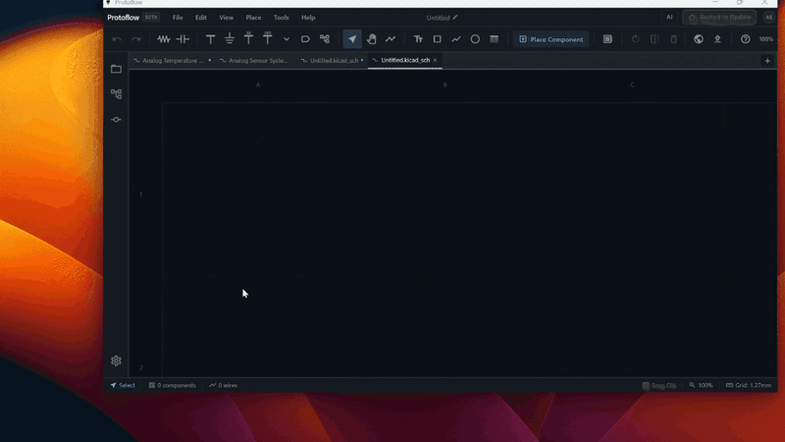Select the resistor placement tool
Viewport: 785px width, 442px height.
163,39
